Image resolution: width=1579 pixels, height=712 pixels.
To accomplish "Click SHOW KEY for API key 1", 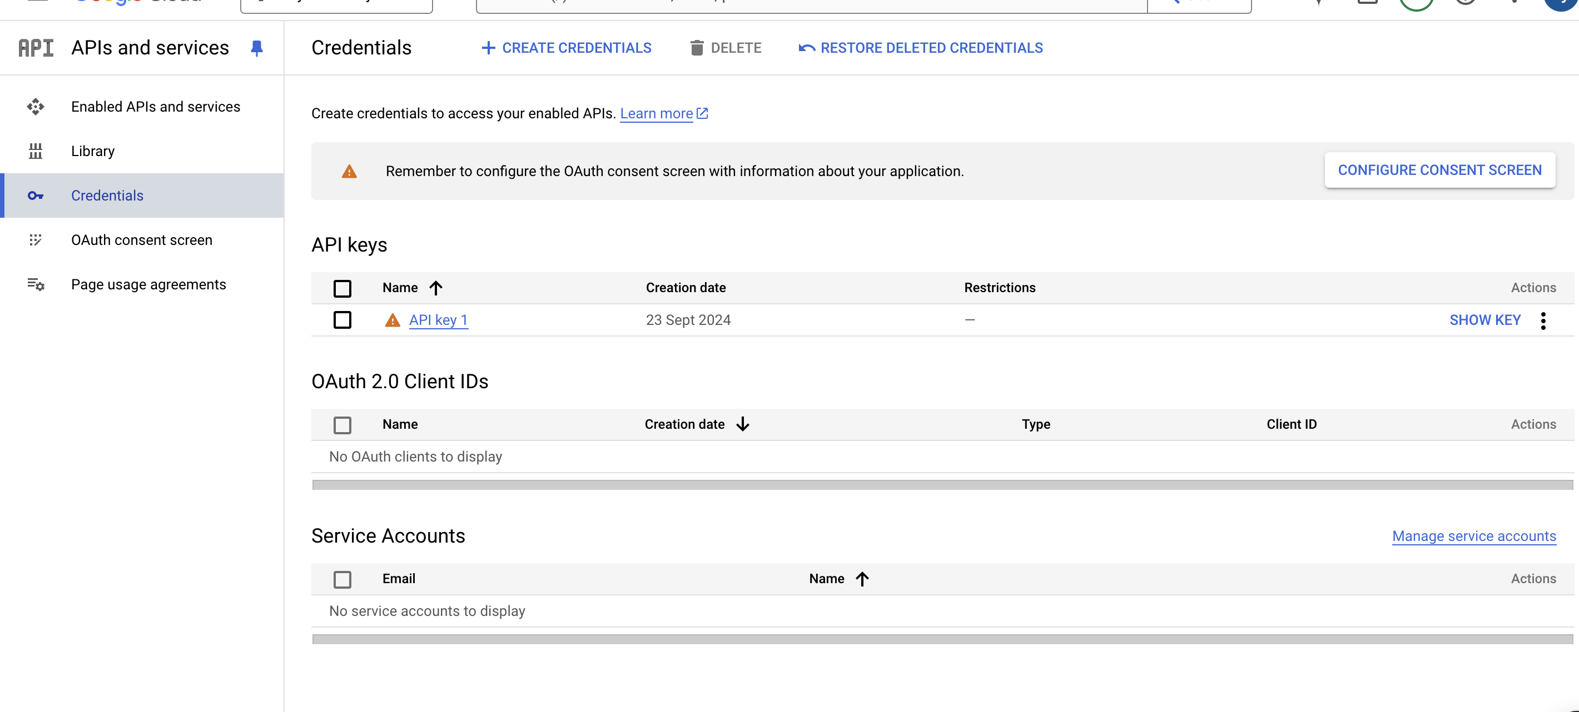I will pos(1484,320).
